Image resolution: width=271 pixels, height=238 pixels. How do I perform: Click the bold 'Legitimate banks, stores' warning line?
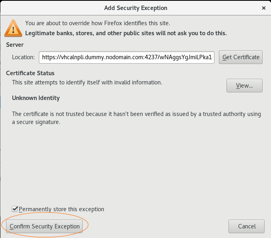click(x=126, y=33)
